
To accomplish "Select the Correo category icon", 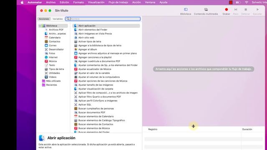I will click(x=46, y=45).
